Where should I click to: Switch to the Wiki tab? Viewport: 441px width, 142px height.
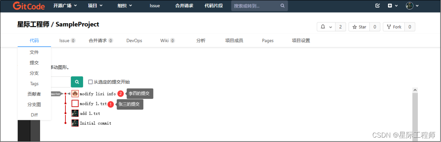(x=168, y=40)
